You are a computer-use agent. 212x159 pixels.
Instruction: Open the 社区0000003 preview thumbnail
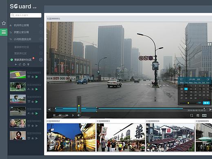point(121,137)
